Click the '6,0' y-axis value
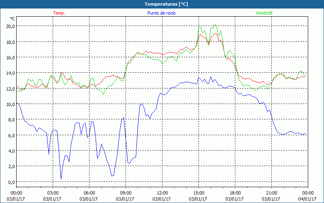 (x=12, y=136)
